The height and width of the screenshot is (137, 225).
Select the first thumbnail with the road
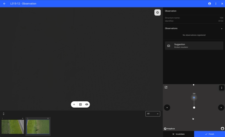pyautogui.click(x=13, y=127)
